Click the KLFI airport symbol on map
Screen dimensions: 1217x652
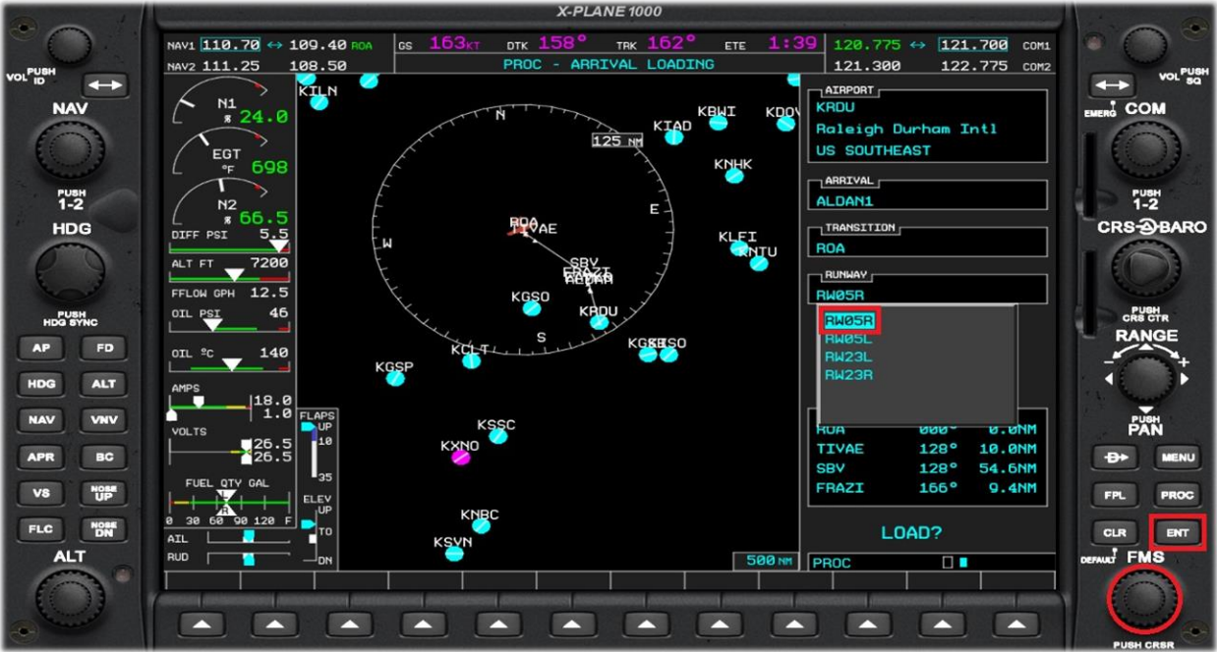(x=739, y=247)
